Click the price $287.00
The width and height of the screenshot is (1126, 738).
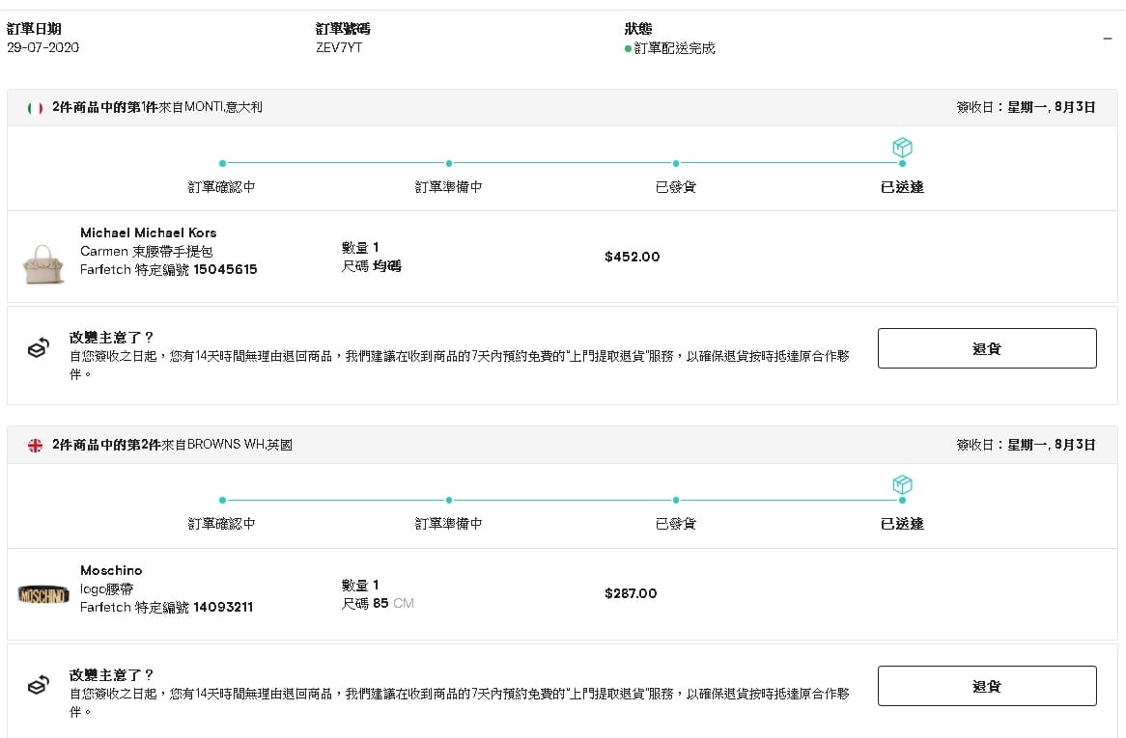[631, 593]
